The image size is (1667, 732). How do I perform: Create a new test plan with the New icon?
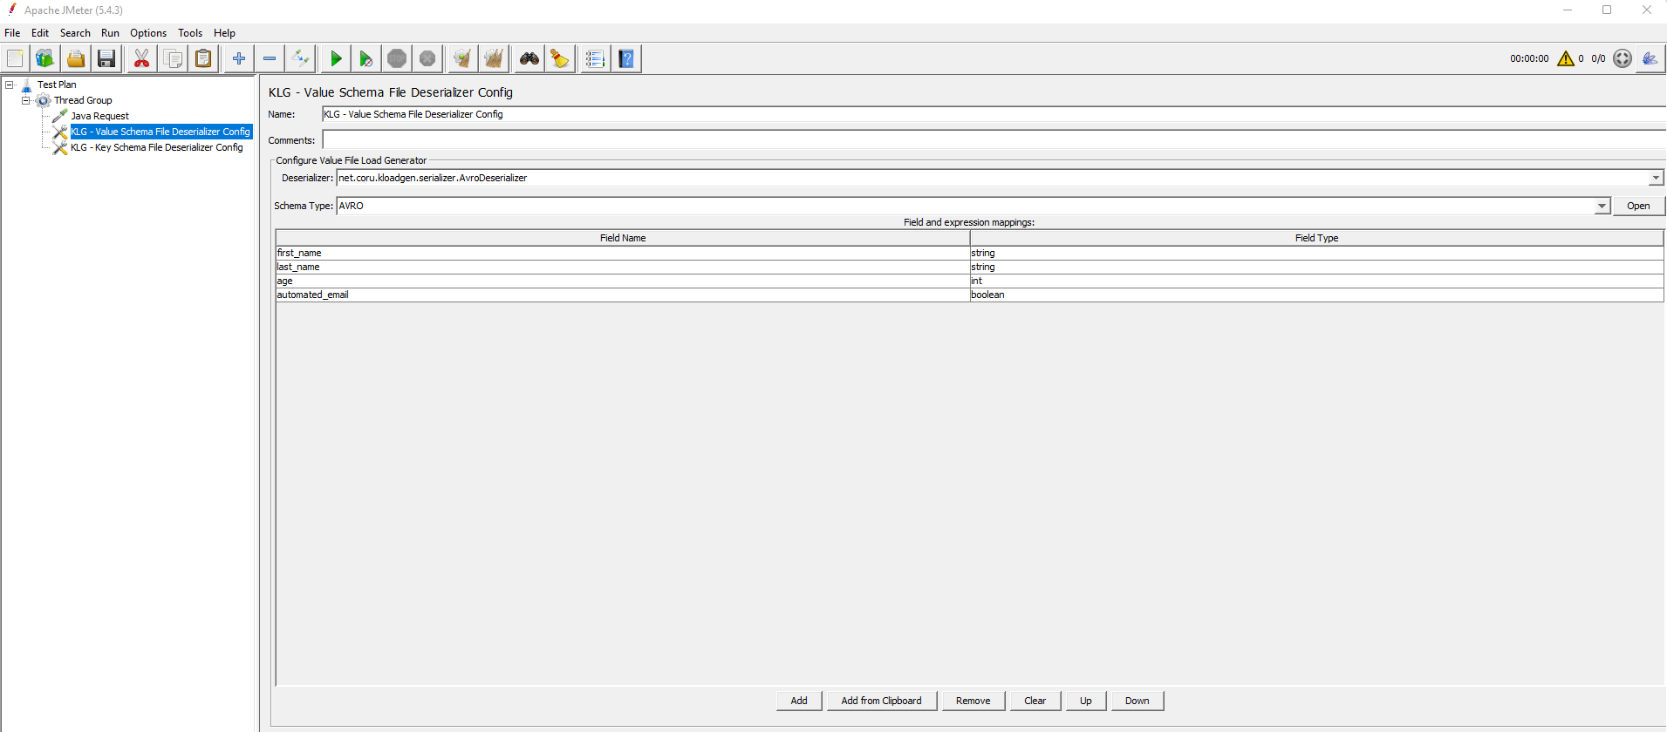15,58
